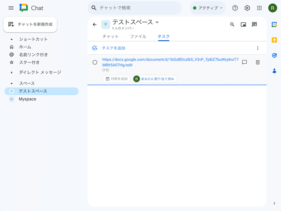Click the 詳細 details field of task

click(x=106, y=70)
